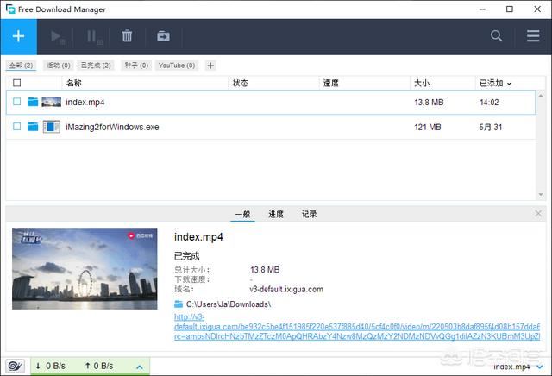Switch to the 记录 details tab

click(309, 214)
